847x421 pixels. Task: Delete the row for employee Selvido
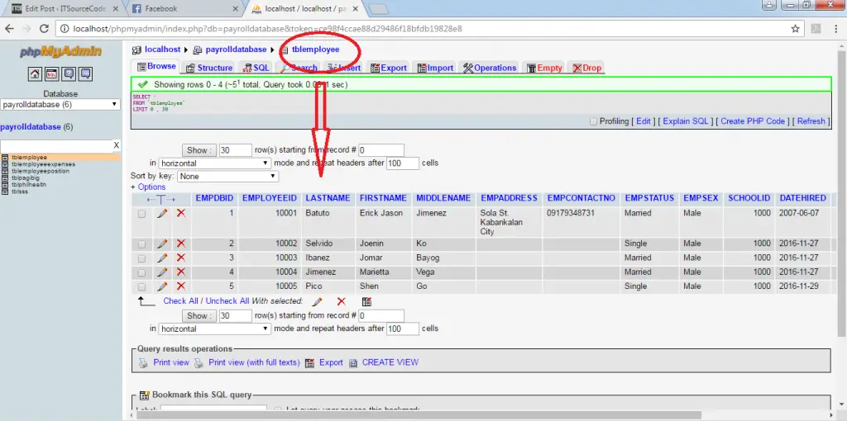(x=180, y=244)
